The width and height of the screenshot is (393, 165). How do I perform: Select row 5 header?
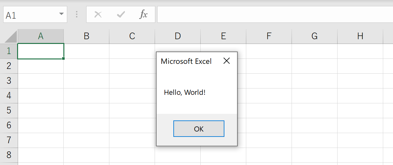point(9,110)
